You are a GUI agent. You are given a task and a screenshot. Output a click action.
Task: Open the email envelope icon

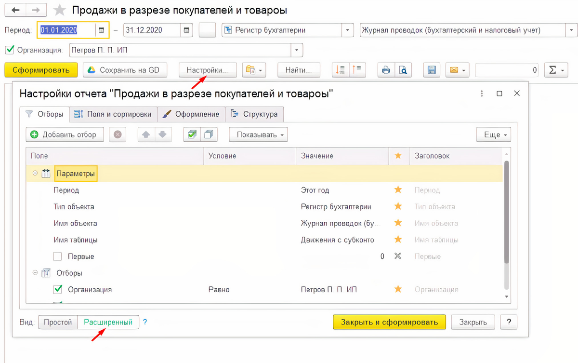(454, 69)
